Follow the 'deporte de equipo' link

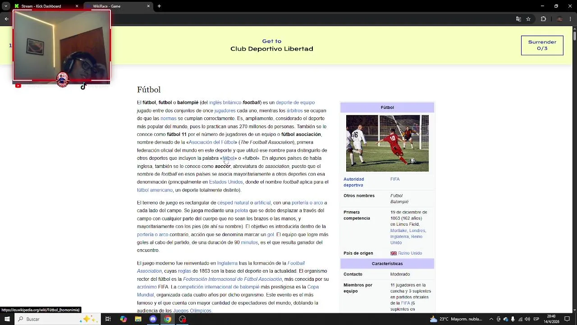coord(295,102)
